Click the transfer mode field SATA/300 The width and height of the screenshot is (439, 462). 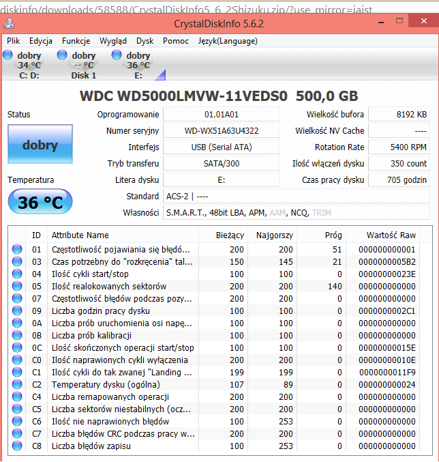pyautogui.click(x=222, y=163)
